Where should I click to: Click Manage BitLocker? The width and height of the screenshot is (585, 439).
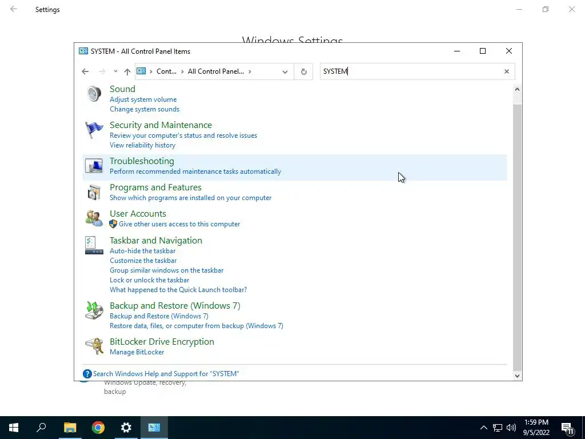137,352
